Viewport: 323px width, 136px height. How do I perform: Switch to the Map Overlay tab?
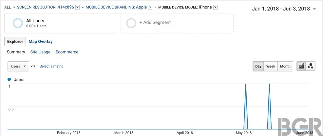(41, 42)
